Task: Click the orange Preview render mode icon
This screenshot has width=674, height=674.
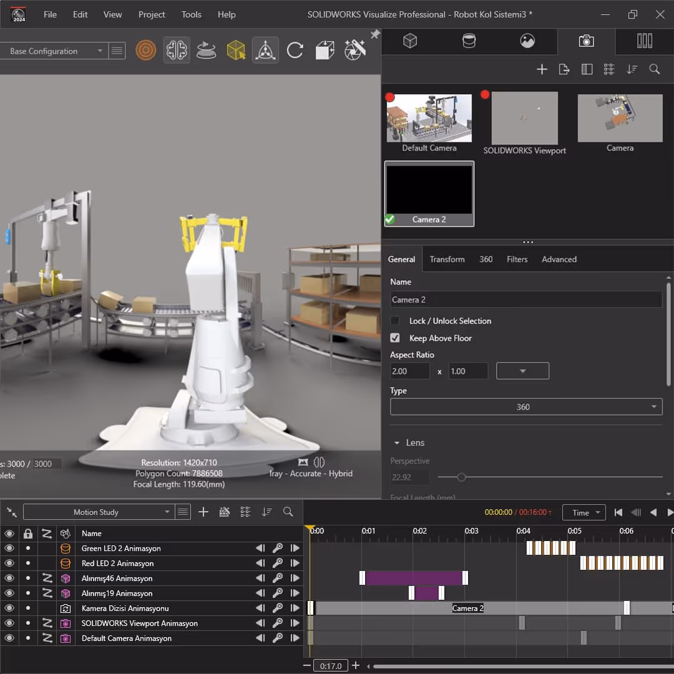Action: coord(145,51)
